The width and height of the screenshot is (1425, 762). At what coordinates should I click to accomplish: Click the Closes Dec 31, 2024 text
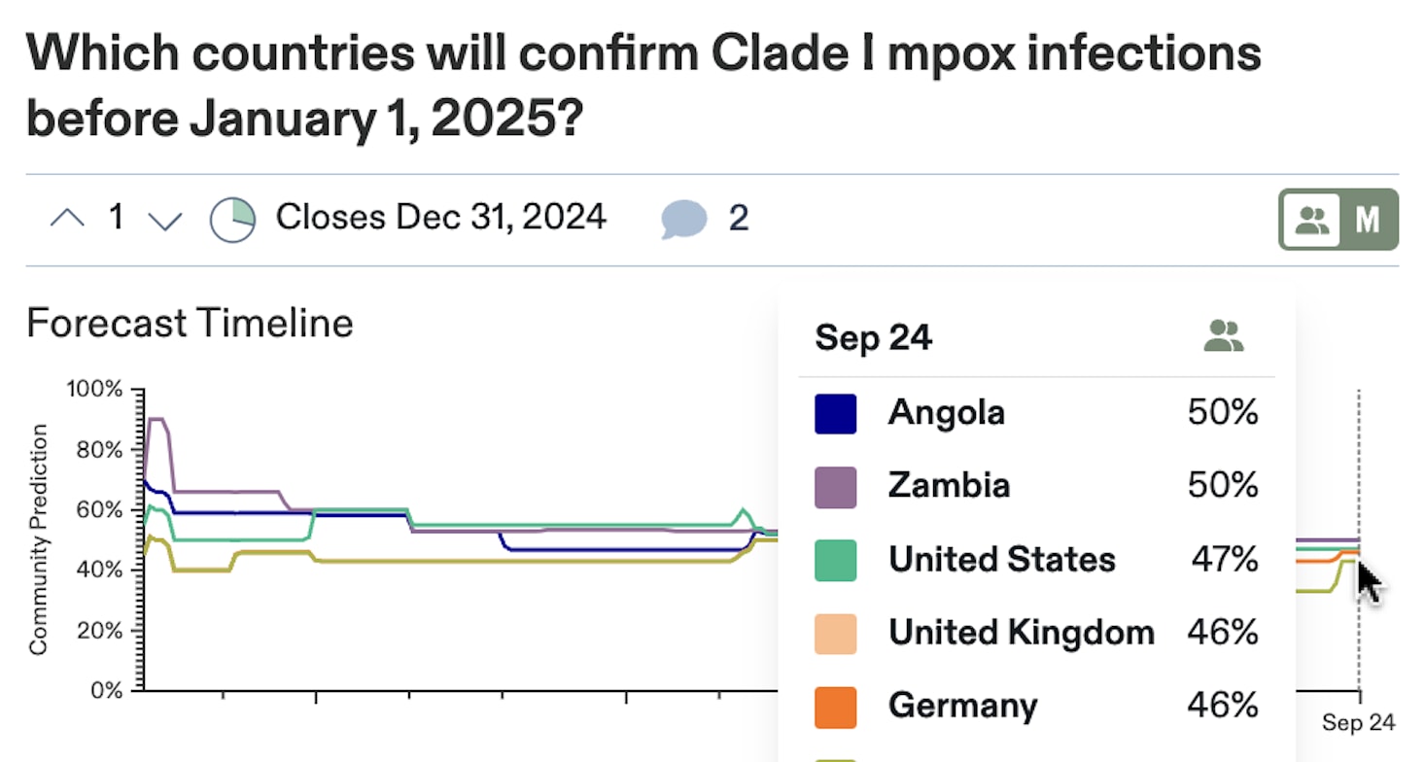click(440, 217)
